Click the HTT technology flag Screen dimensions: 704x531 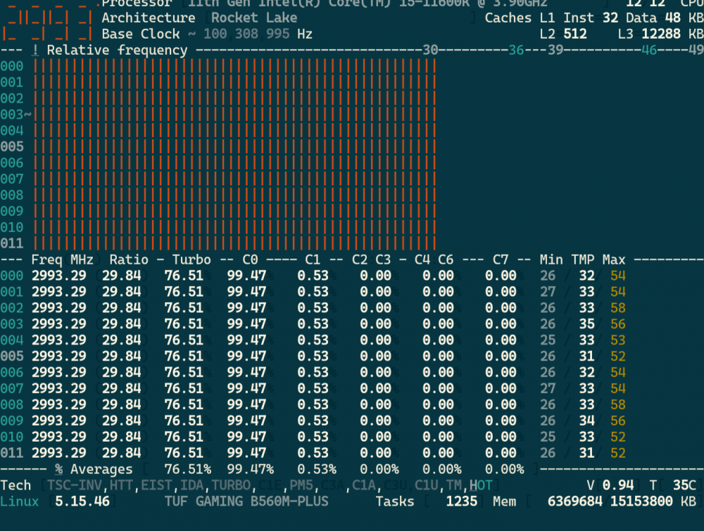(x=121, y=486)
